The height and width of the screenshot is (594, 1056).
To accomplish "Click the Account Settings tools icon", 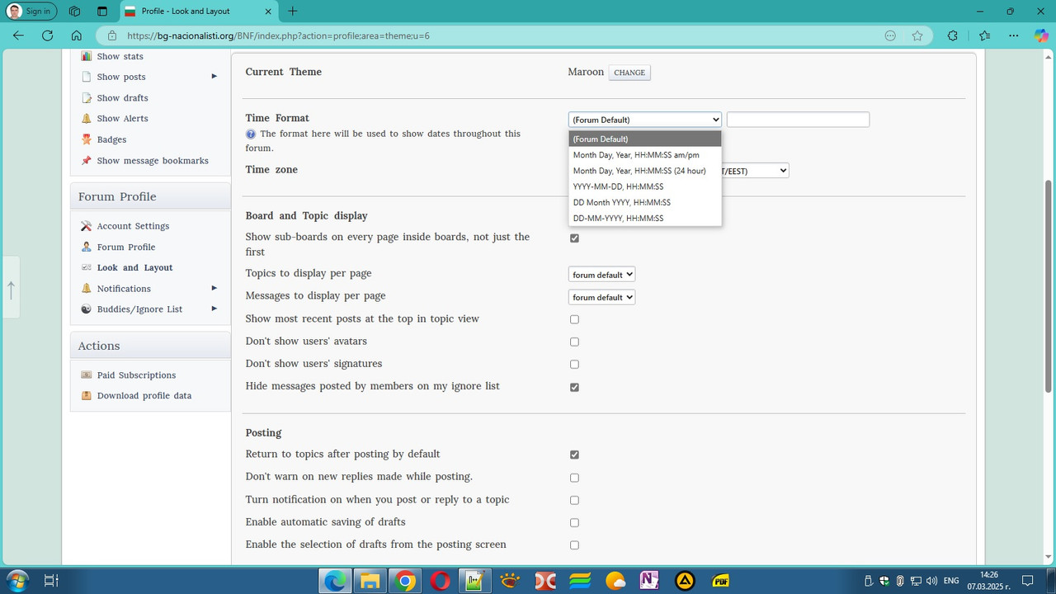I will pyautogui.click(x=87, y=226).
